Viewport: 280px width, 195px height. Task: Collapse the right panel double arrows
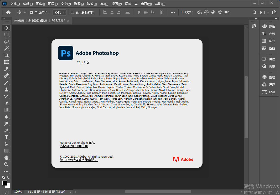pyautogui.click(x=276, y=18)
